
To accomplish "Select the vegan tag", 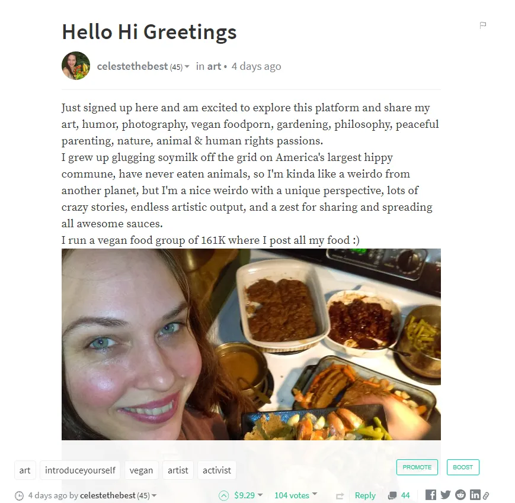I will click(x=141, y=470).
